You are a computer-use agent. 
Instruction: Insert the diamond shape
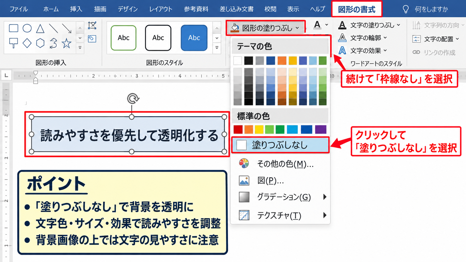27,43
